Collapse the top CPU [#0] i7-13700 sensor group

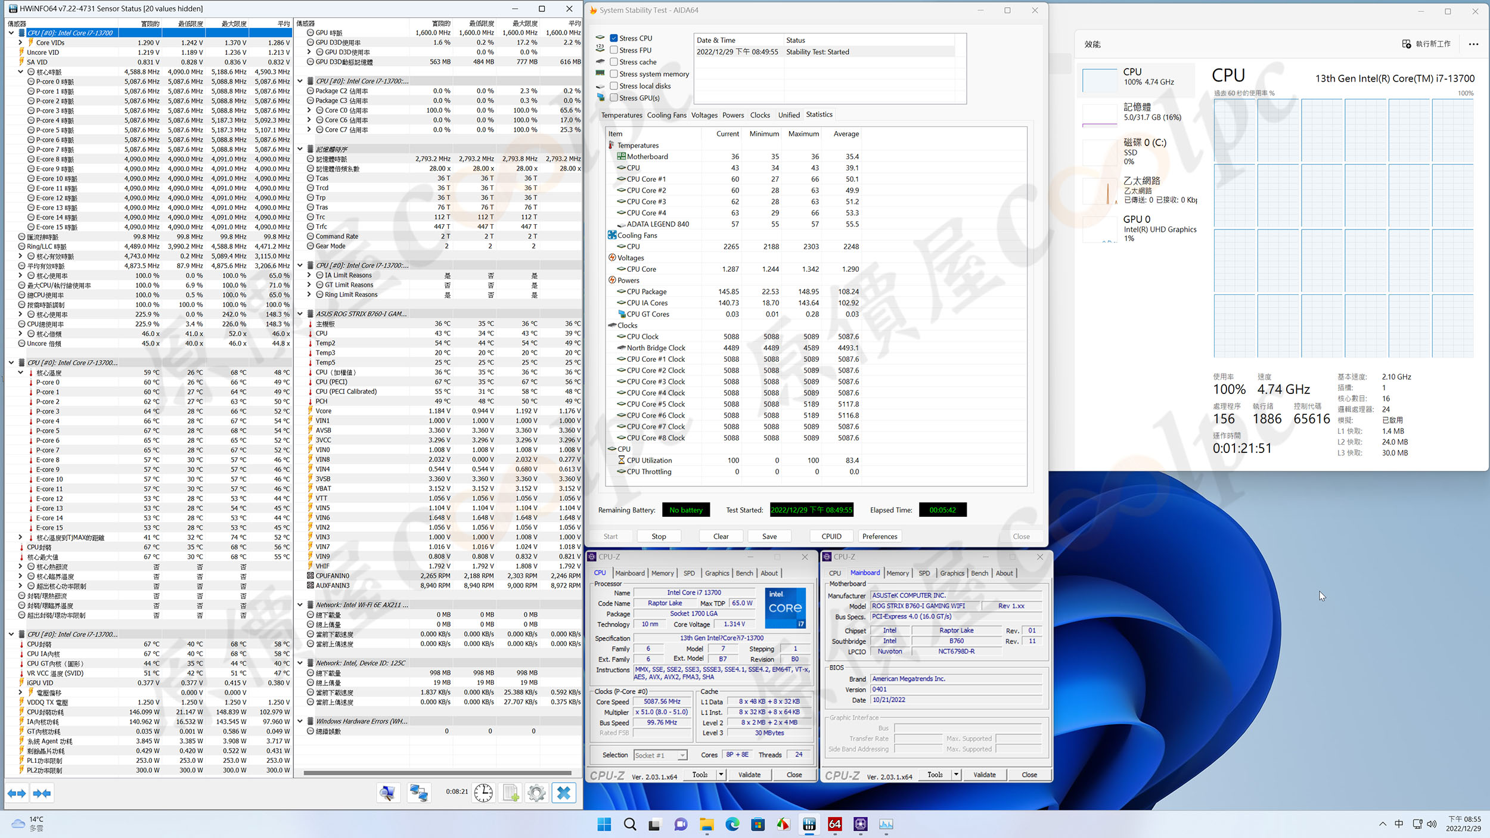pos(11,33)
